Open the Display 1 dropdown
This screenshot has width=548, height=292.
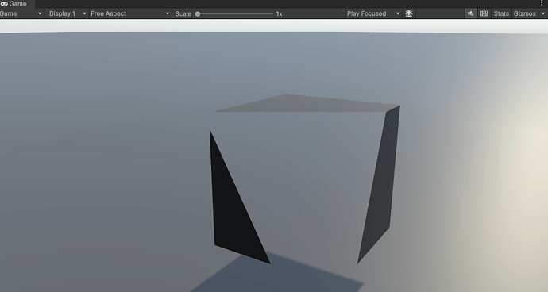point(67,13)
